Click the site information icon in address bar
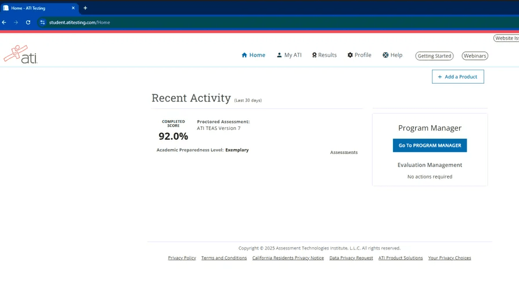Image resolution: width=519 pixels, height=286 pixels. pyautogui.click(x=42, y=23)
